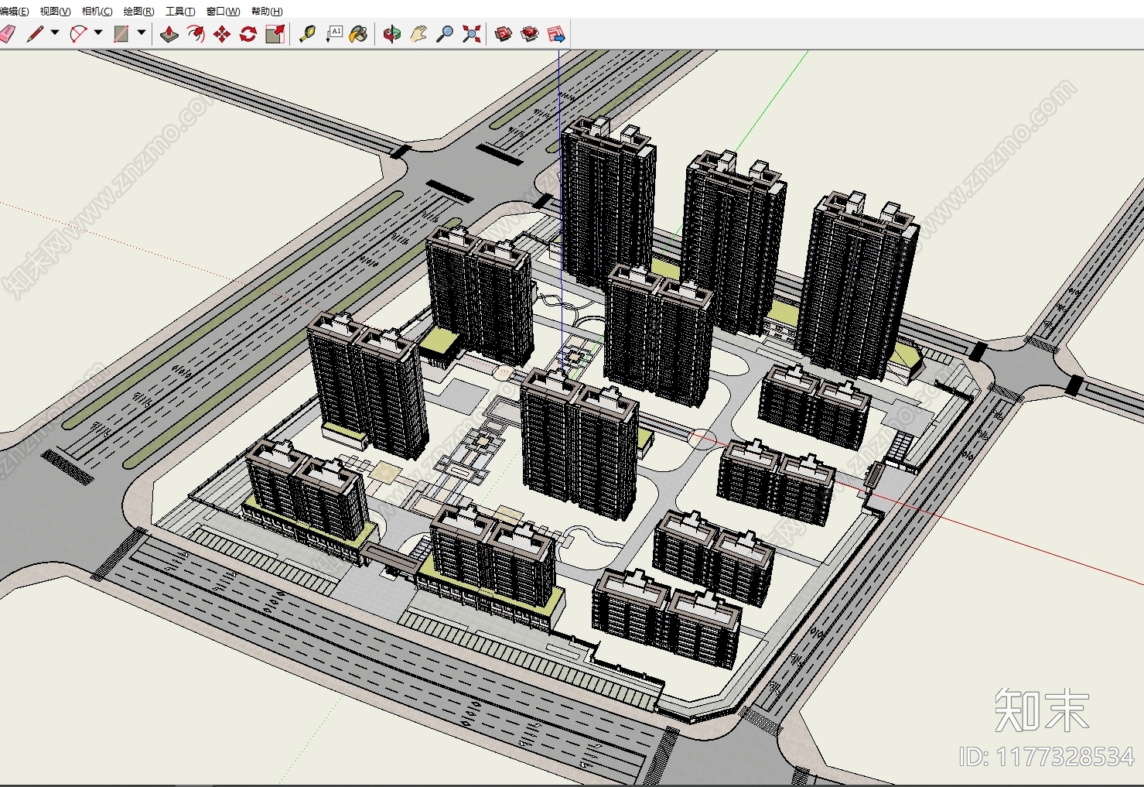Open the 绘图(R) menu

(x=138, y=11)
